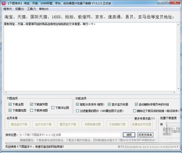Open the 工具(T) menu
This screenshot has height=153, width=182.
(32, 9)
